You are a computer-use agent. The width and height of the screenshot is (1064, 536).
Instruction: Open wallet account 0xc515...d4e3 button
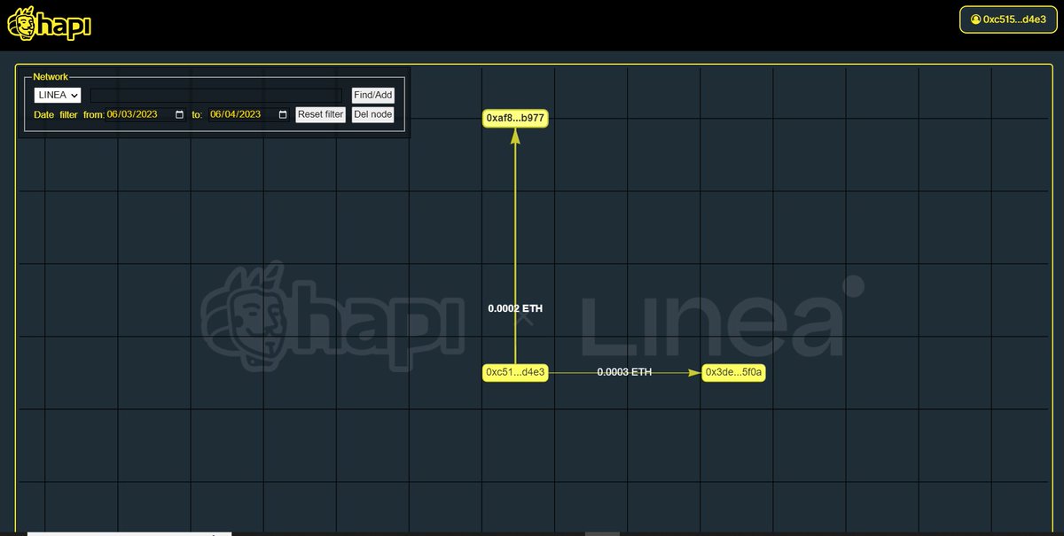[1009, 19]
